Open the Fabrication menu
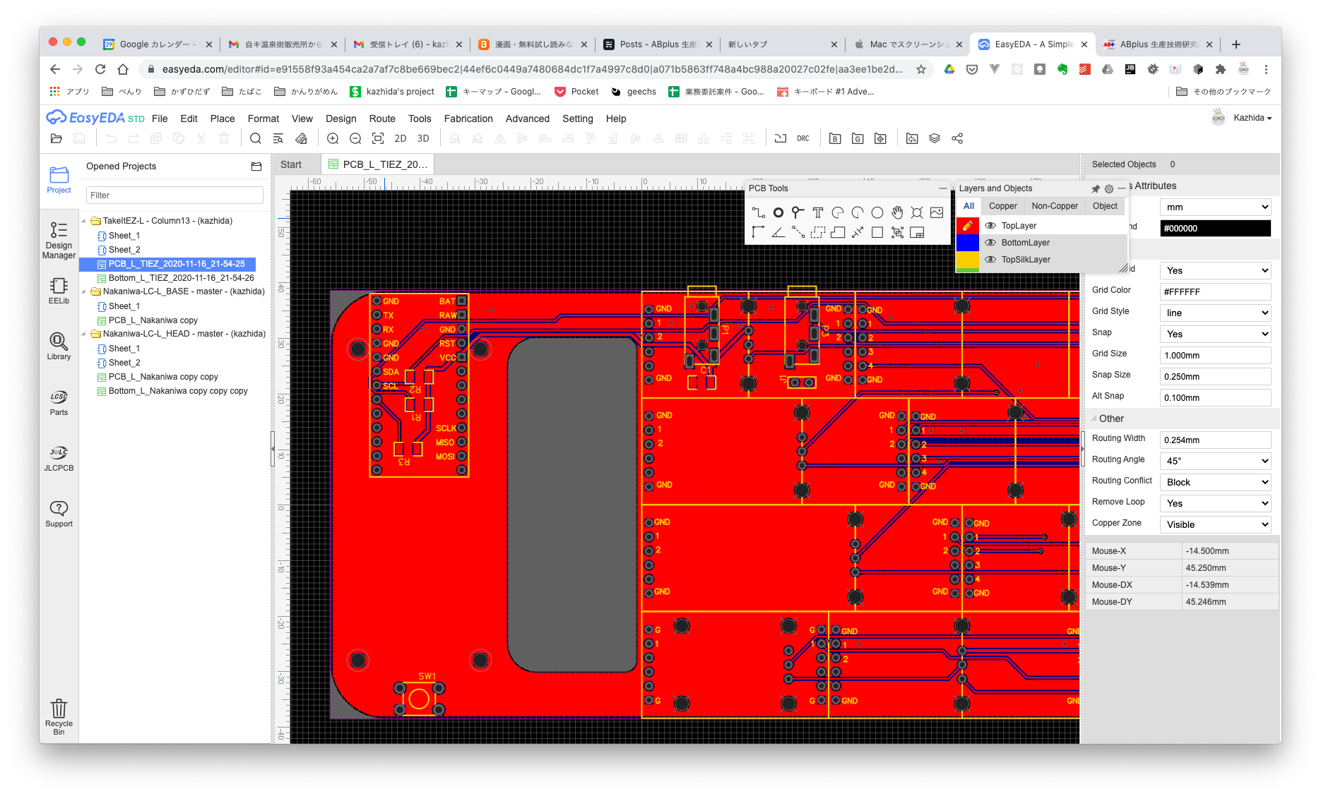This screenshot has width=1321, height=796. 468,119
